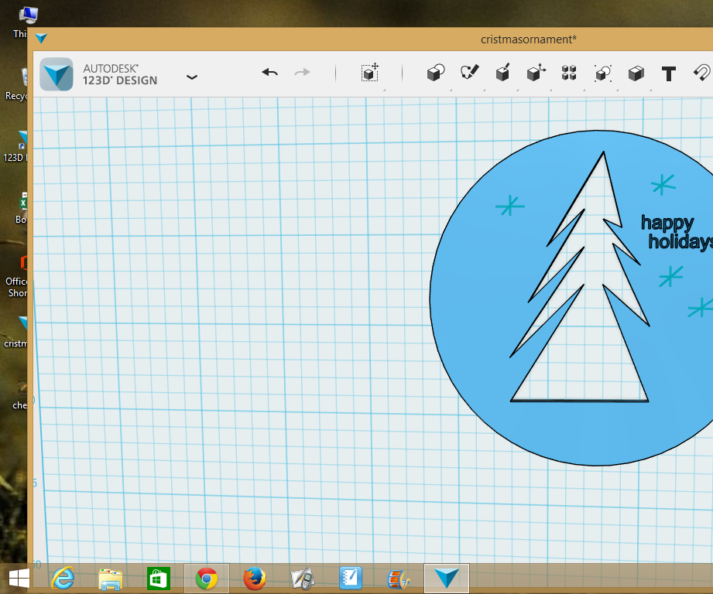This screenshot has height=594, width=713.
Task: Launch Internet Explorer from the taskbar
Action: click(x=63, y=579)
